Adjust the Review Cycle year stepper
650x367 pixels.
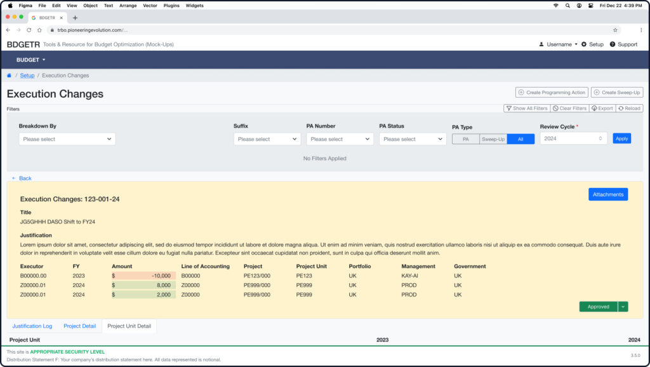pos(600,138)
